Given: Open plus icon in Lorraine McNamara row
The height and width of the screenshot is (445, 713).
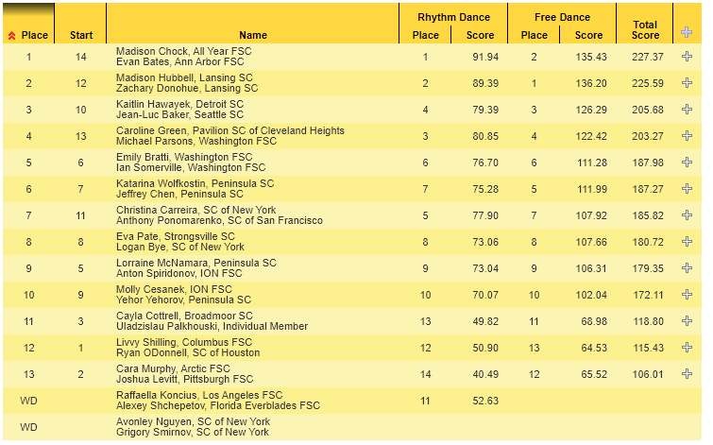Looking at the screenshot, I should [x=687, y=267].
